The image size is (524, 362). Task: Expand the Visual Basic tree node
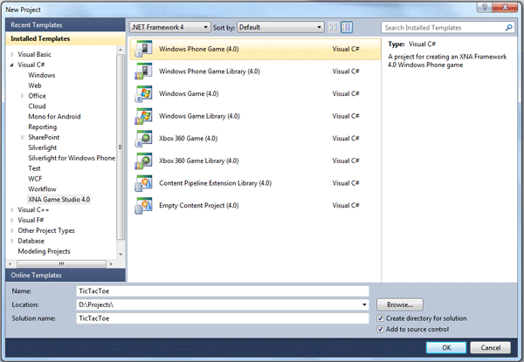pyautogui.click(x=12, y=54)
